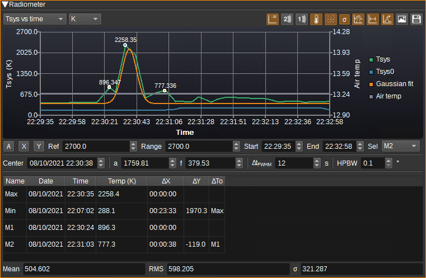
Task: Toggle sensor 1 plot icon
Action: coord(302,19)
